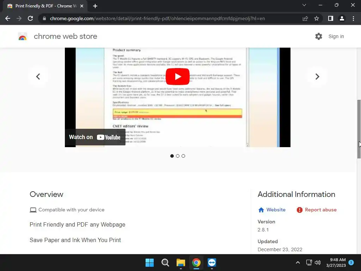Click Compatible with your device text
Screen dimensions: 361x271
tap(71, 210)
